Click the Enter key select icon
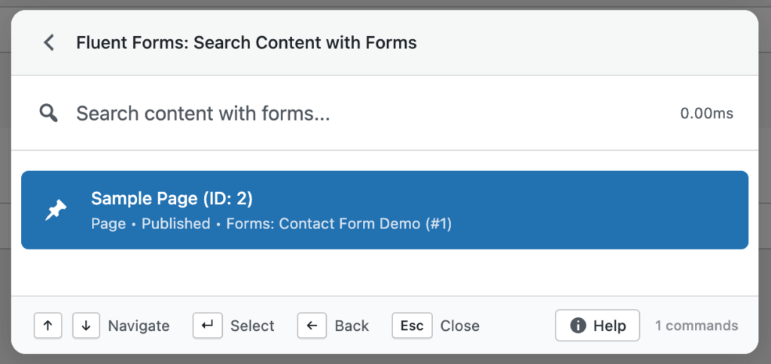This screenshot has width=771, height=364. click(x=207, y=326)
